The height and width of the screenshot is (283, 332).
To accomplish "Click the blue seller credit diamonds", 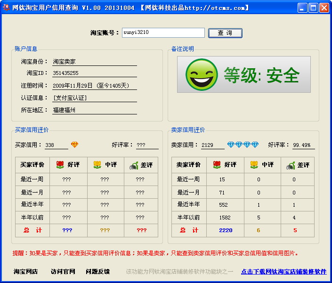I will coord(243,145).
